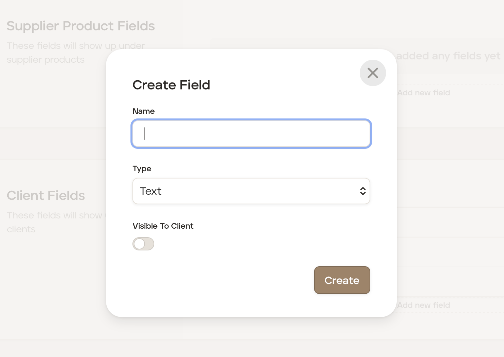Click the "Create Field" dialog title
Image resolution: width=504 pixels, height=357 pixels.
[x=171, y=85]
